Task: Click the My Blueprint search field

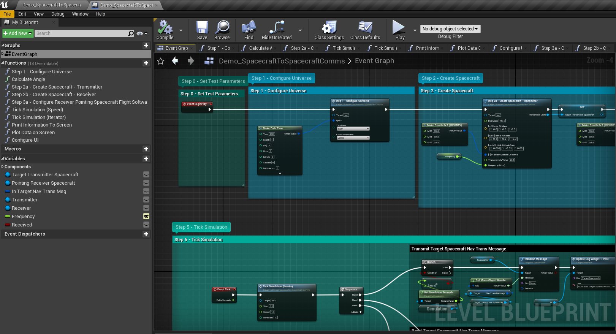Action: click(x=81, y=33)
